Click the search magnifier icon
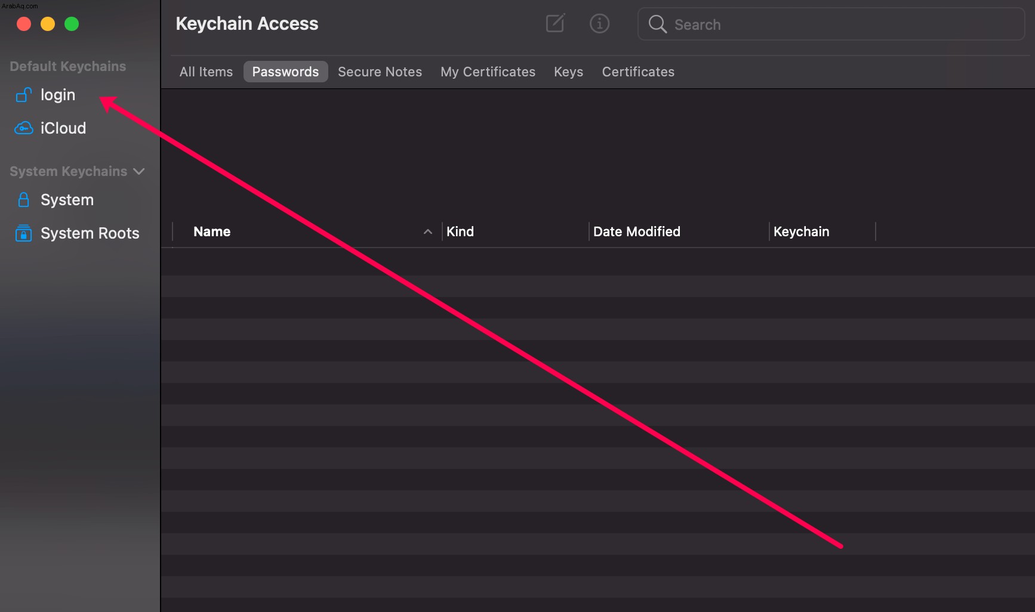 [x=657, y=24]
